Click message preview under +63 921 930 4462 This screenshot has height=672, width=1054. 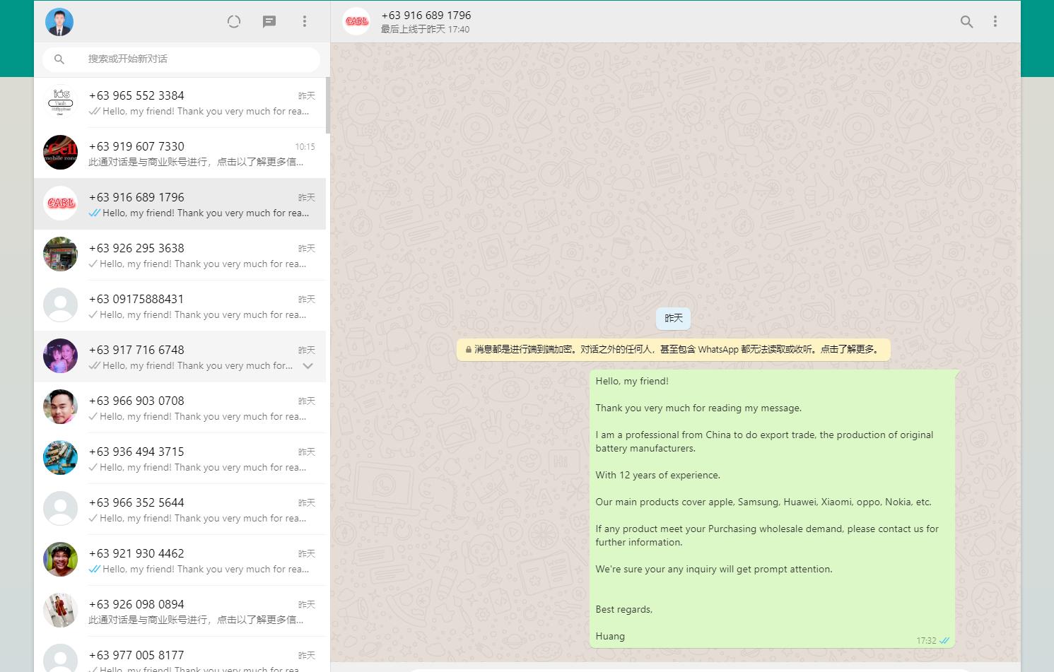206,569
